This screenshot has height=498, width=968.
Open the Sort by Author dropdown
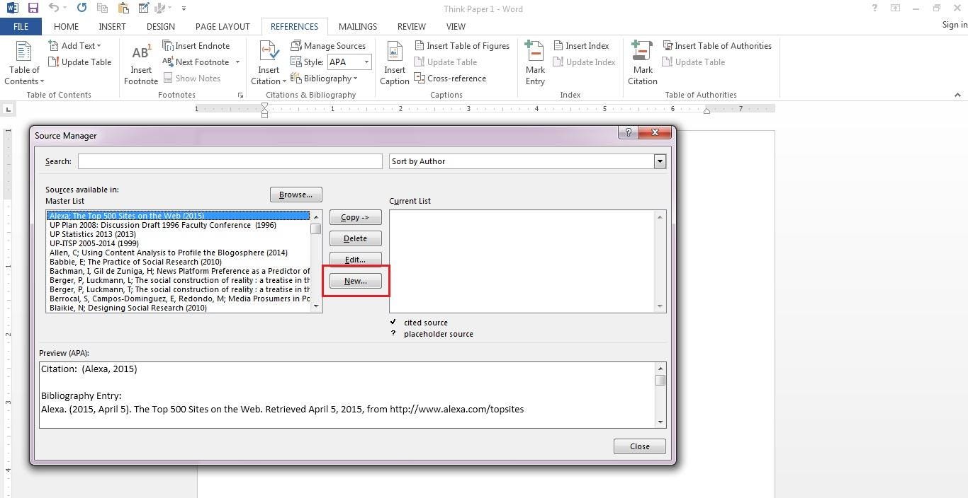(659, 161)
